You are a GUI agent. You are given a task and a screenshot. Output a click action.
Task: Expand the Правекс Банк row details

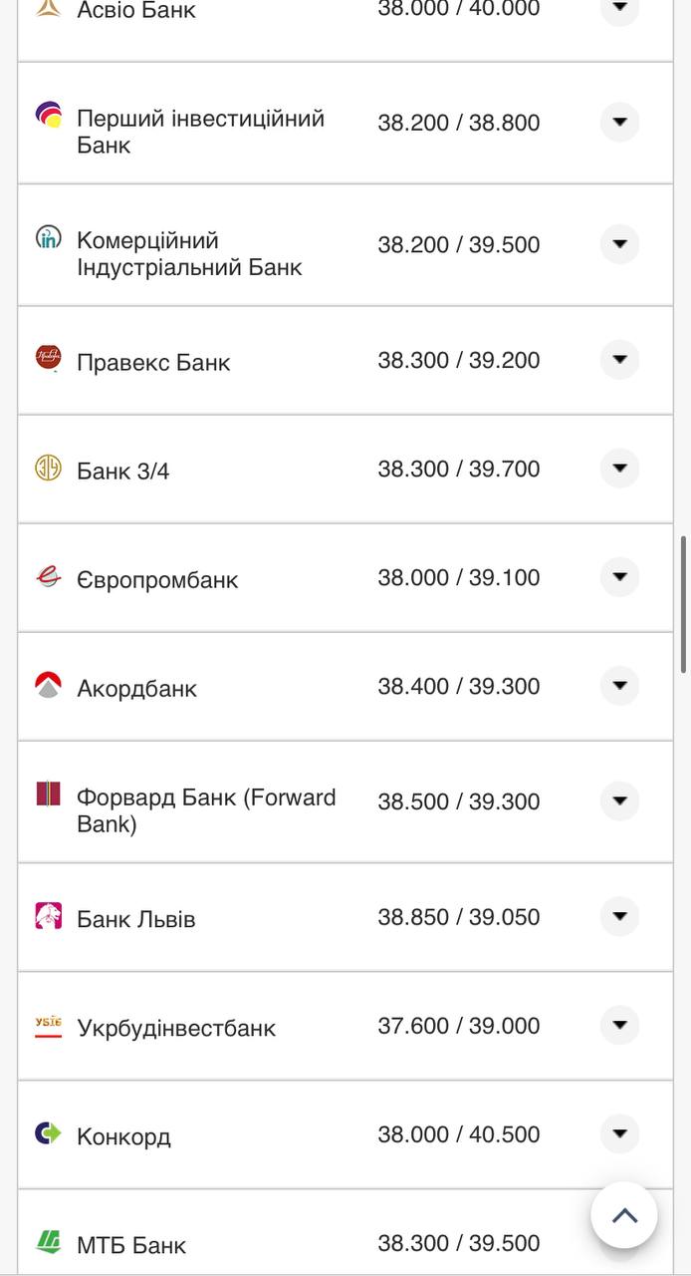619,360
